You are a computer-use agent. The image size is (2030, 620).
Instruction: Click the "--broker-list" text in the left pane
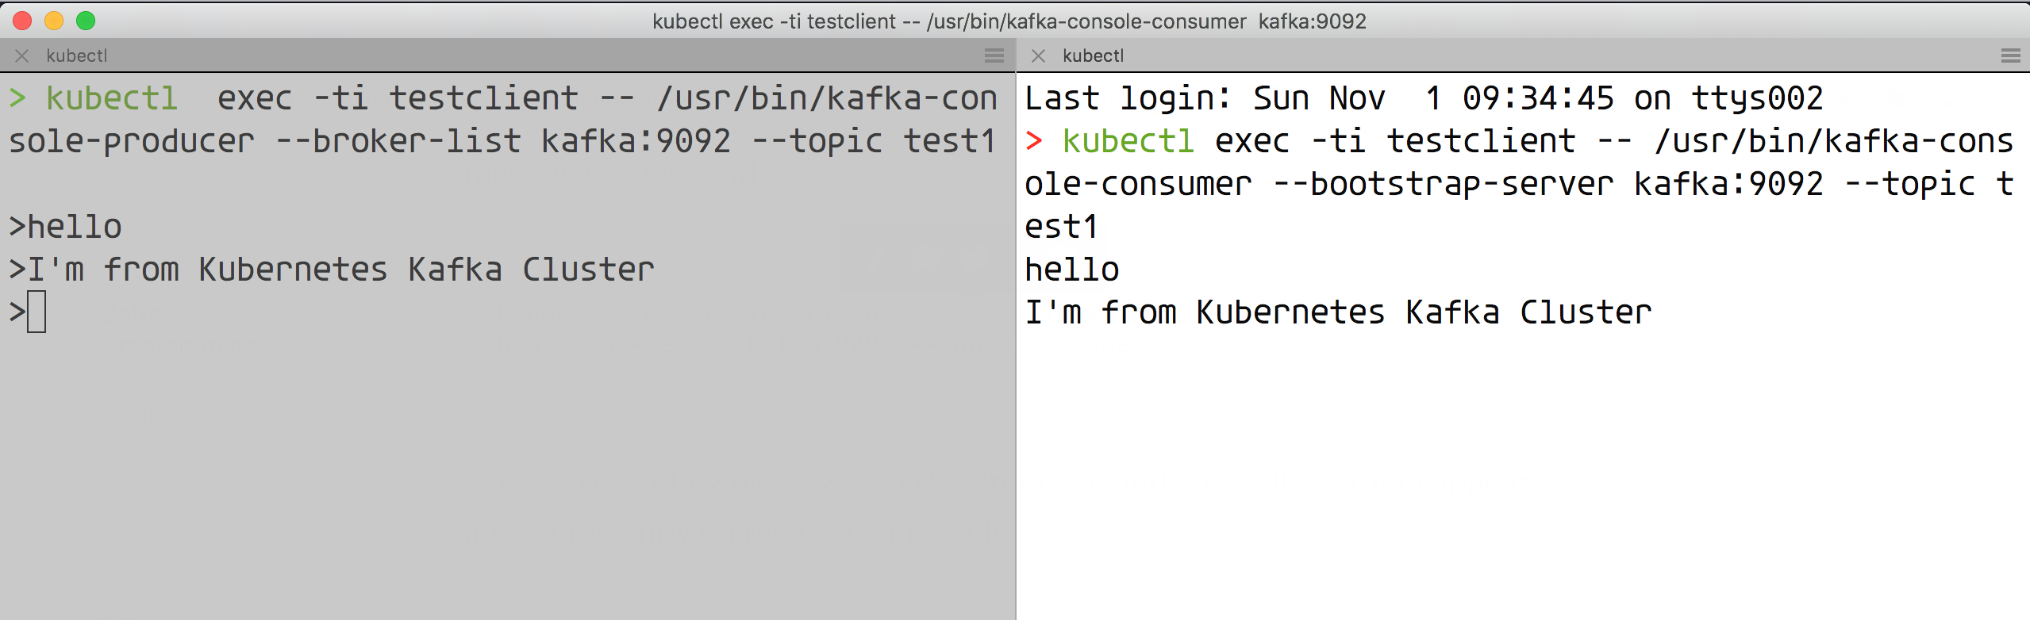[398, 141]
